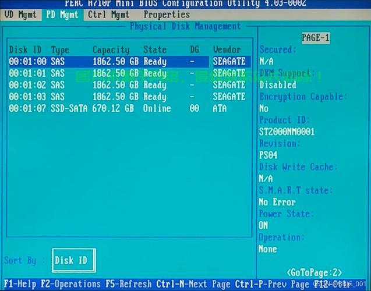Click the State column header
The width and height of the screenshot is (371, 291).
[x=155, y=49]
